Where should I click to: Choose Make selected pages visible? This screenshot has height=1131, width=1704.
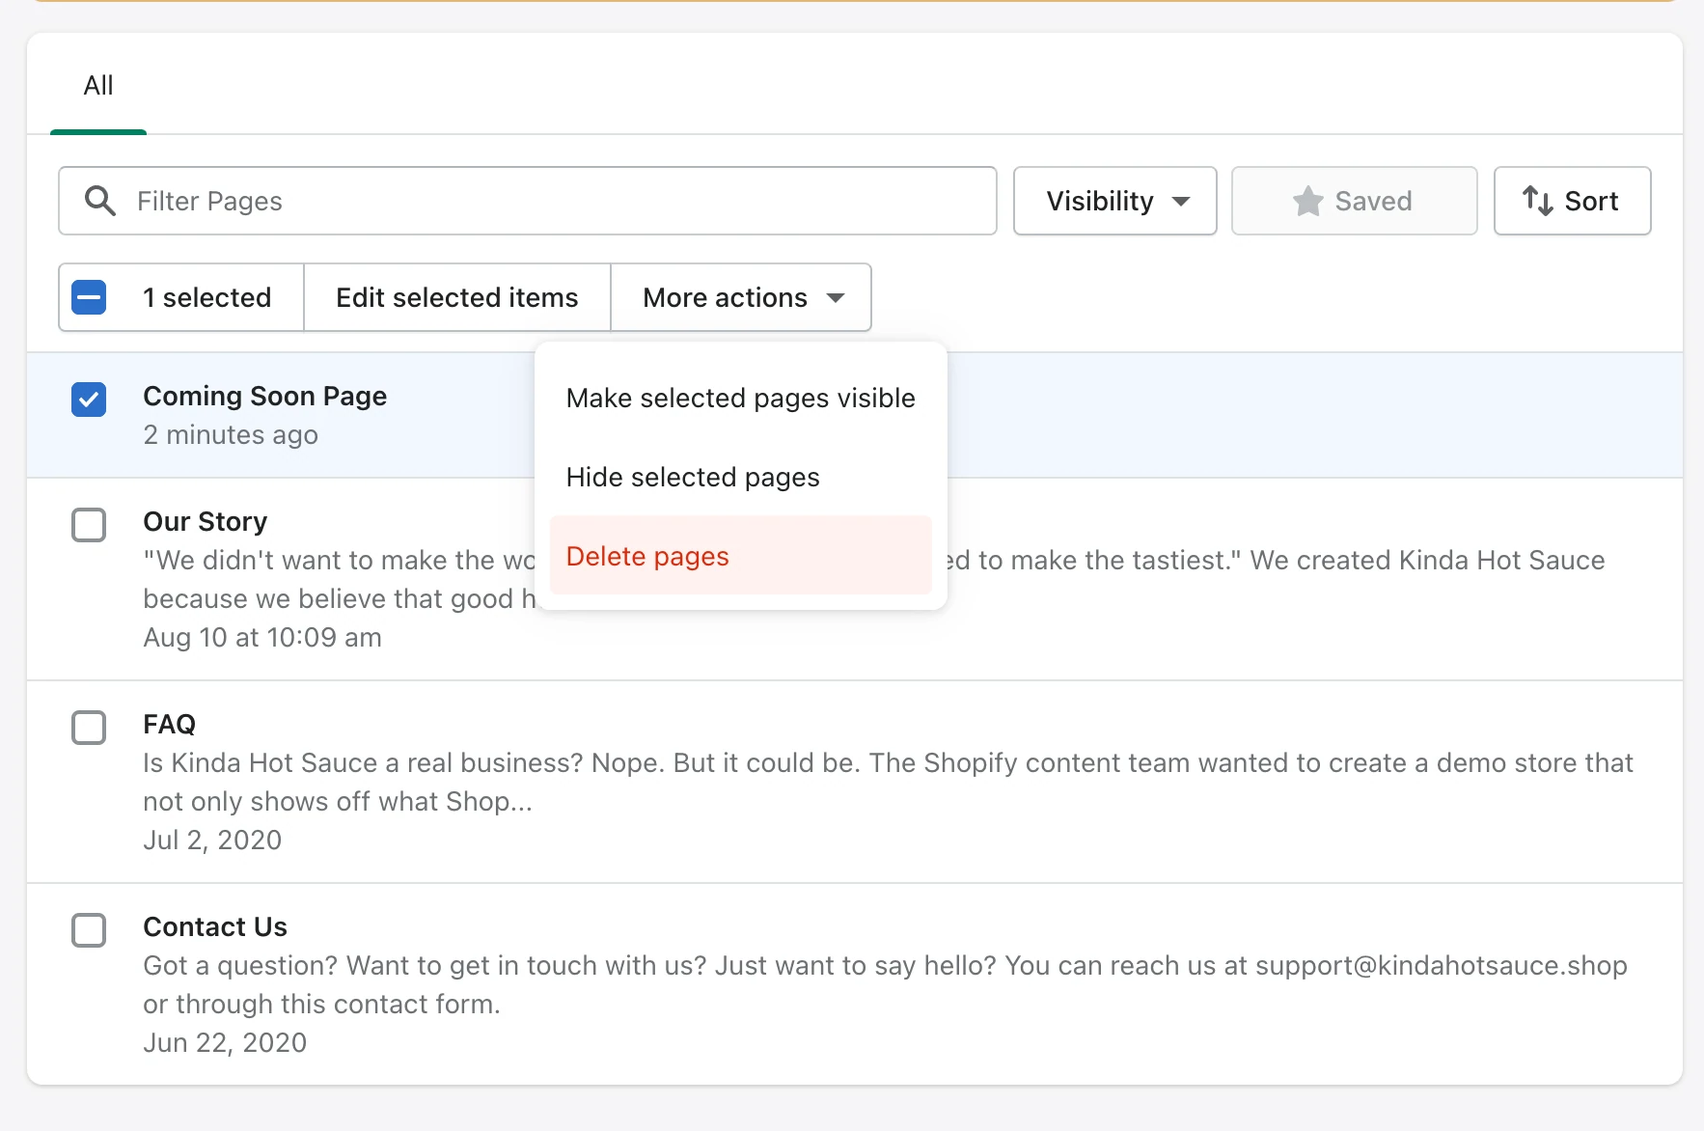point(740,398)
